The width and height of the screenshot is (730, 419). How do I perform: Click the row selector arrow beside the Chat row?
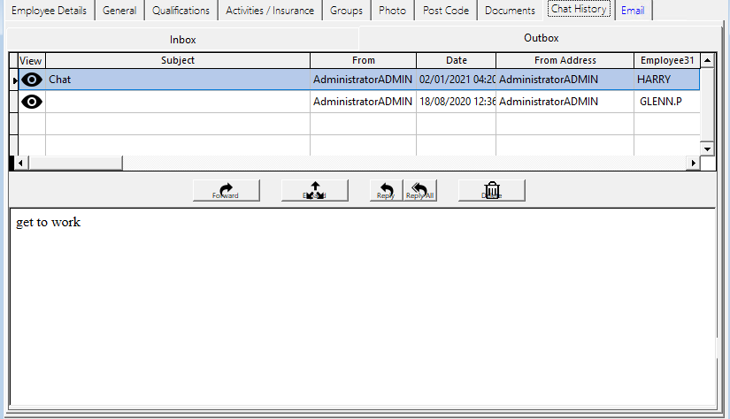pos(14,80)
